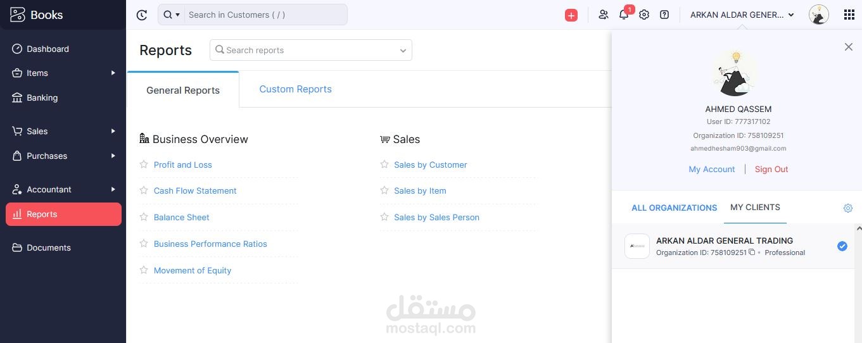Copy organization ID icon in organization row
Screen dimensions: 862x343
click(x=752, y=253)
